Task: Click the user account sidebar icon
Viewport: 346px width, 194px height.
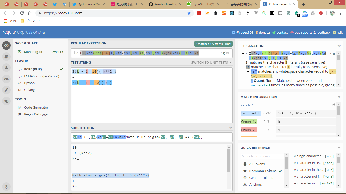Action: [x=6, y=68]
